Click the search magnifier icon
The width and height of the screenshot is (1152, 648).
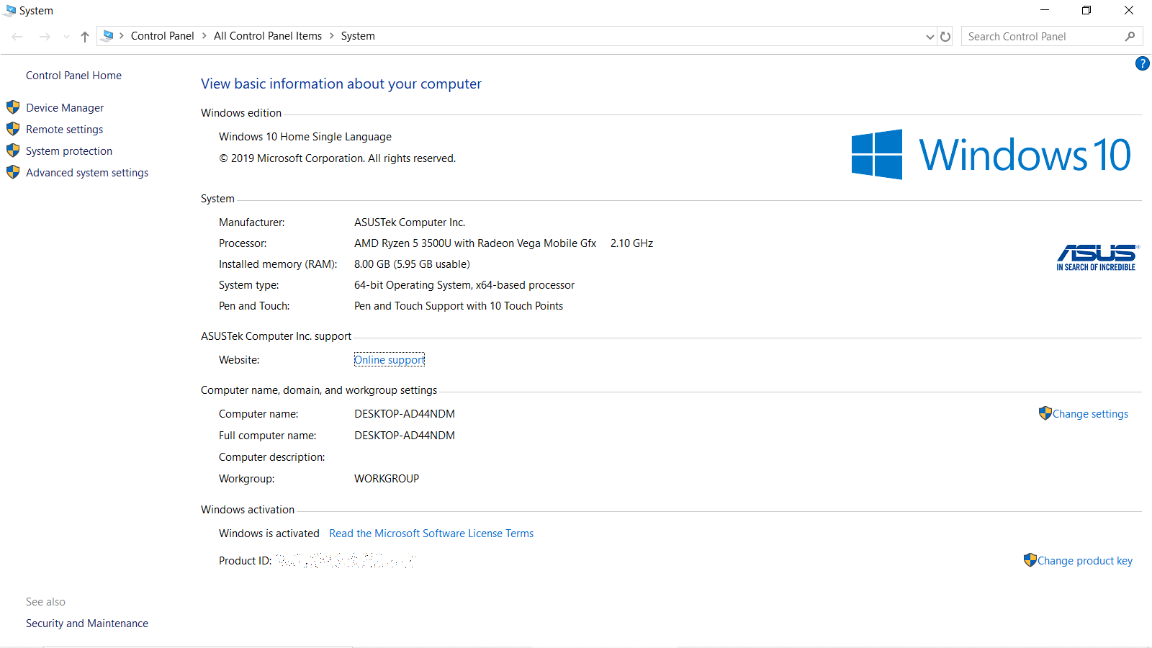pyautogui.click(x=1130, y=36)
